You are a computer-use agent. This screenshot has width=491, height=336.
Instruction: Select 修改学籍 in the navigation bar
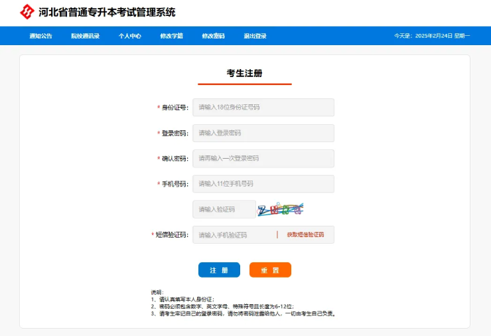click(x=171, y=36)
